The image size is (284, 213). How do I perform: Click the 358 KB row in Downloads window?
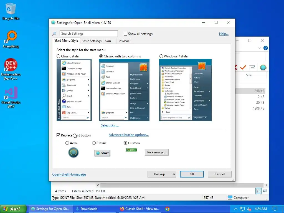pyautogui.click(x=251, y=91)
